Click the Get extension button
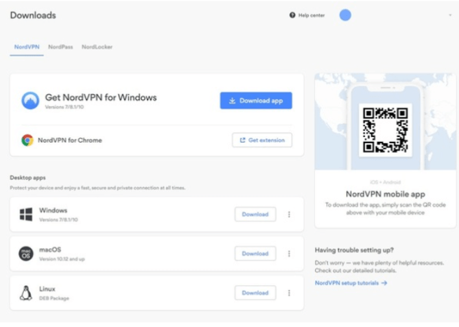This screenshot has width=459, height=327. [262, 140]
